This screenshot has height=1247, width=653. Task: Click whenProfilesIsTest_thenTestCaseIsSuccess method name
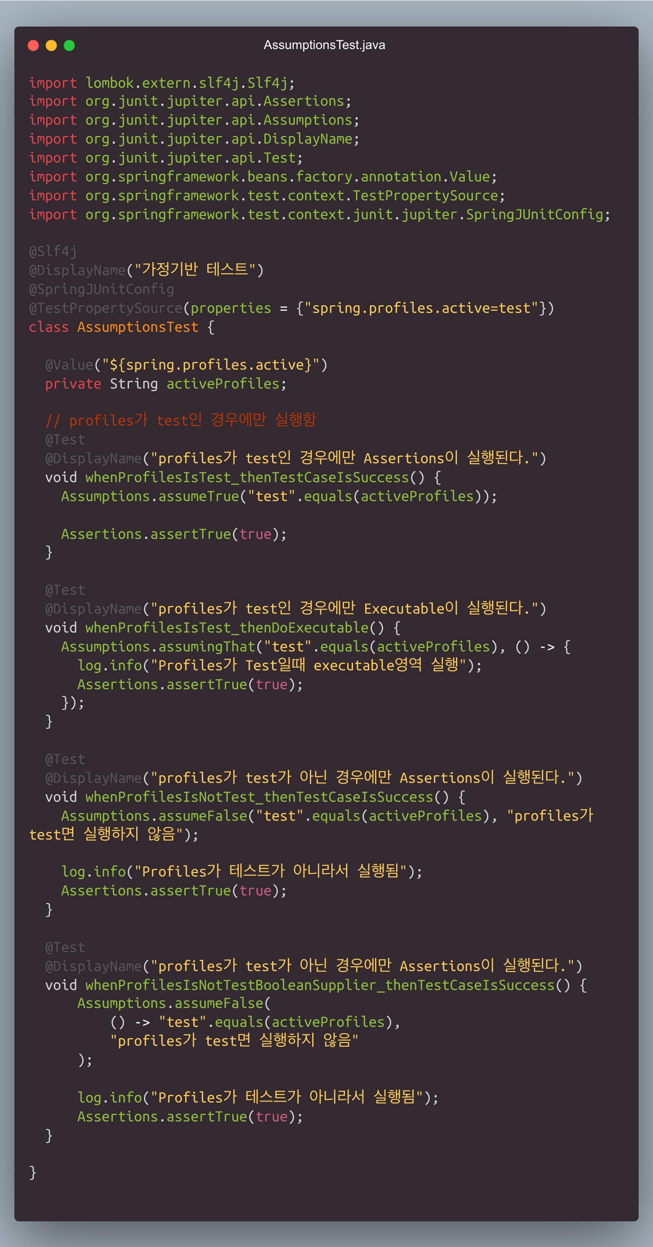247,477
